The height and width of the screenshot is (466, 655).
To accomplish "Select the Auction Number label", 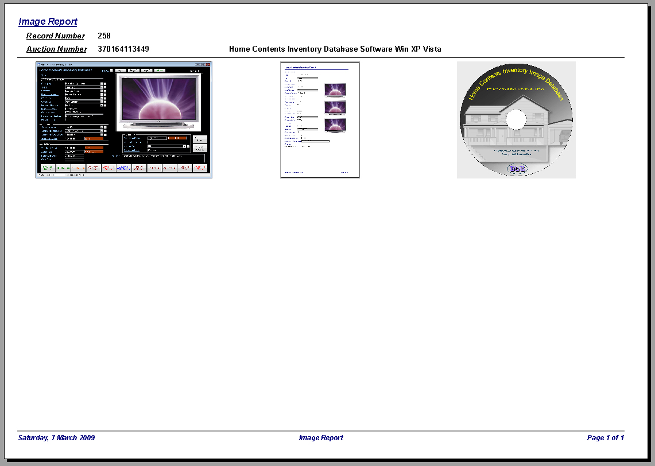I will click(57, 49).
